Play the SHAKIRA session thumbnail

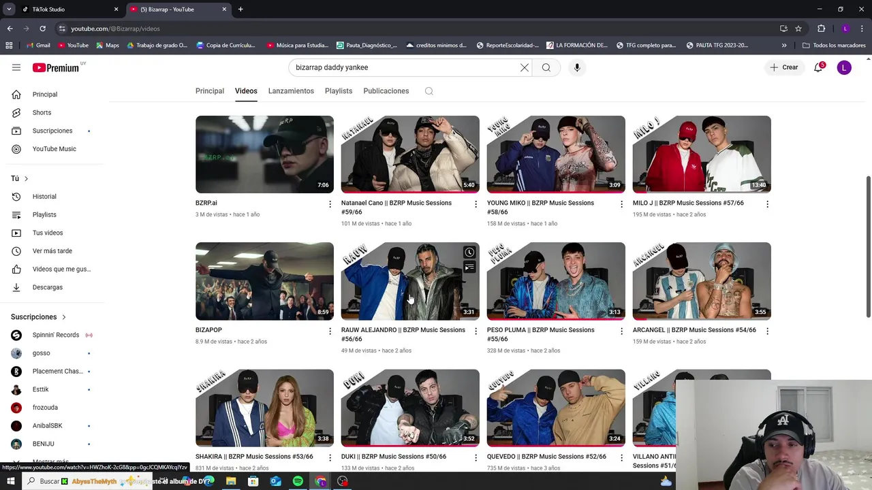[264, 408]
